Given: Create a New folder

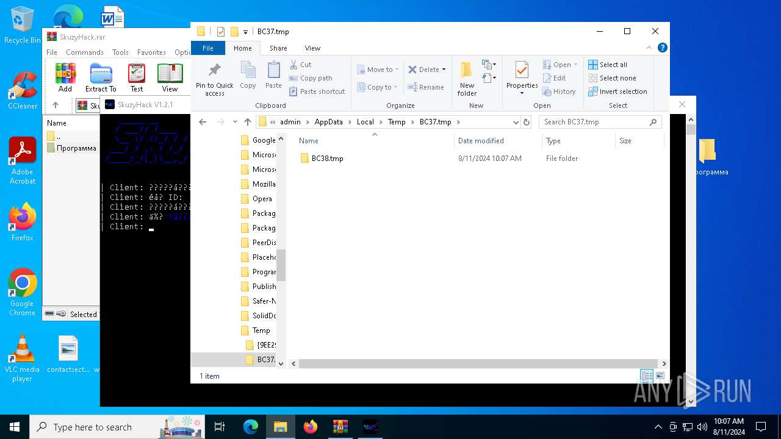Looking at the screenshot, I should click(x=467, y=78).
